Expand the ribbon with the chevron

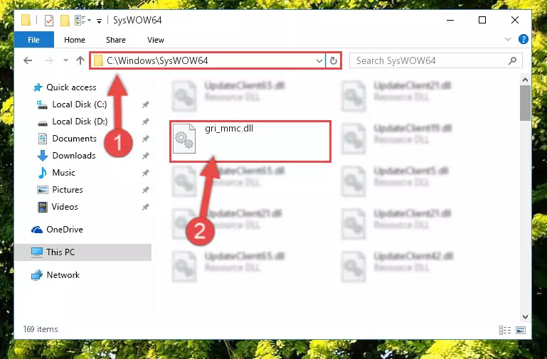(508, 39)
